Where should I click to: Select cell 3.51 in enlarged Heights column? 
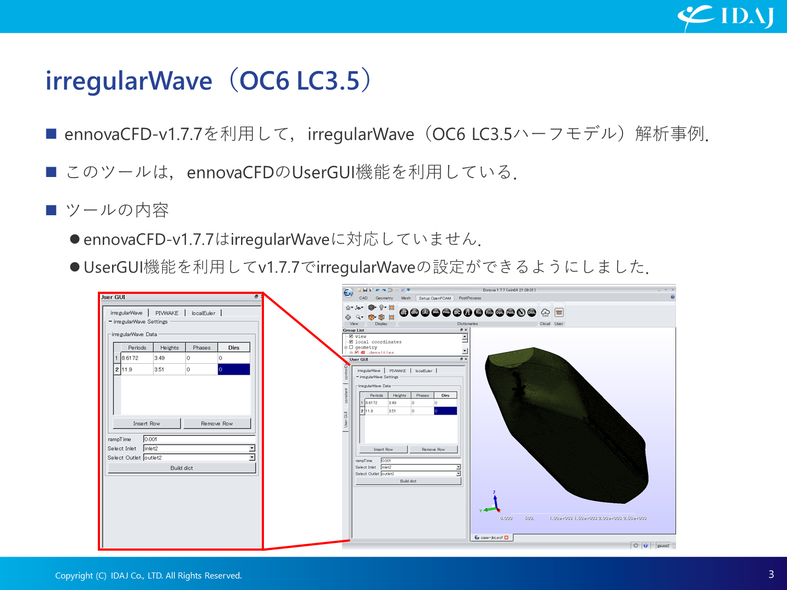point(169,369)
